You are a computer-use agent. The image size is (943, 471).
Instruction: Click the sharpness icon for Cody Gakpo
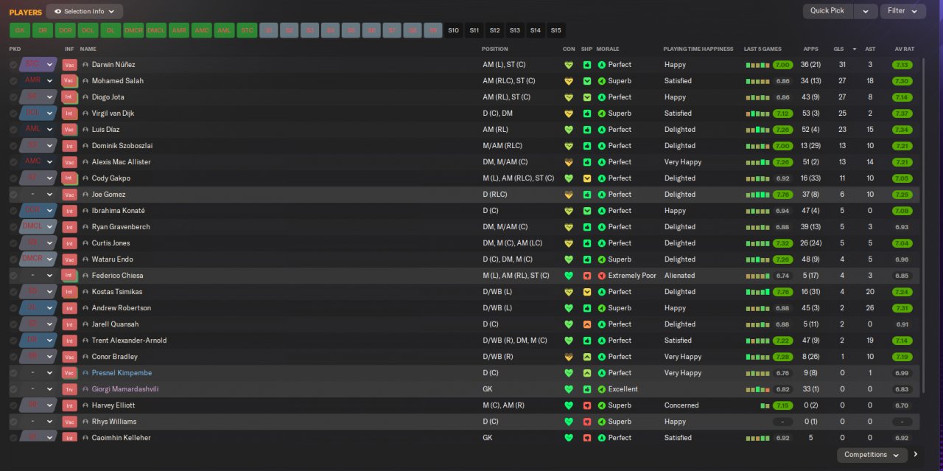pos(587,178)
